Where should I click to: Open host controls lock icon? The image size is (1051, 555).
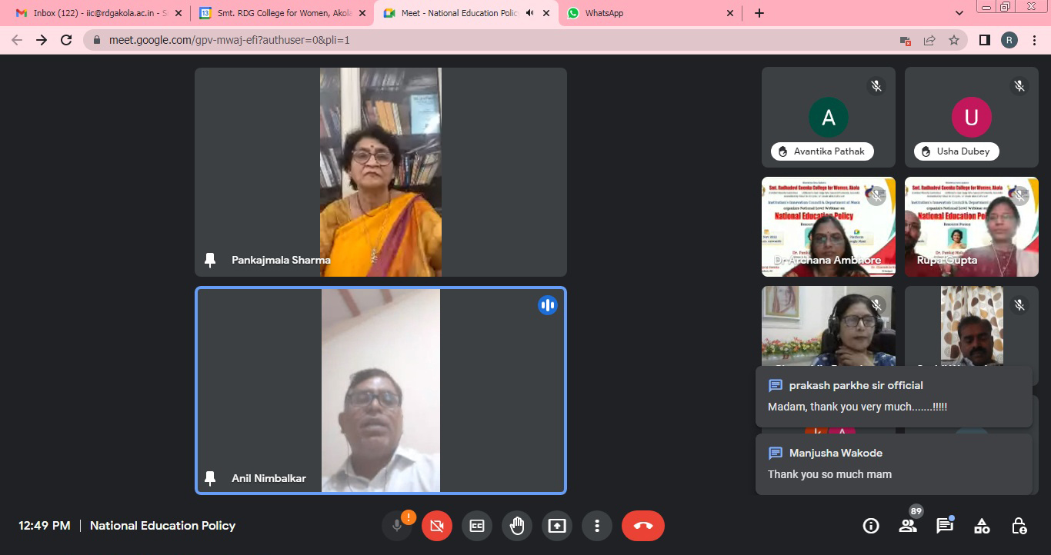[1019, 526]
